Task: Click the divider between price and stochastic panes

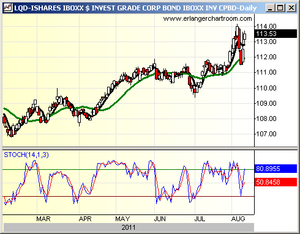Action: tap(150, 148)
